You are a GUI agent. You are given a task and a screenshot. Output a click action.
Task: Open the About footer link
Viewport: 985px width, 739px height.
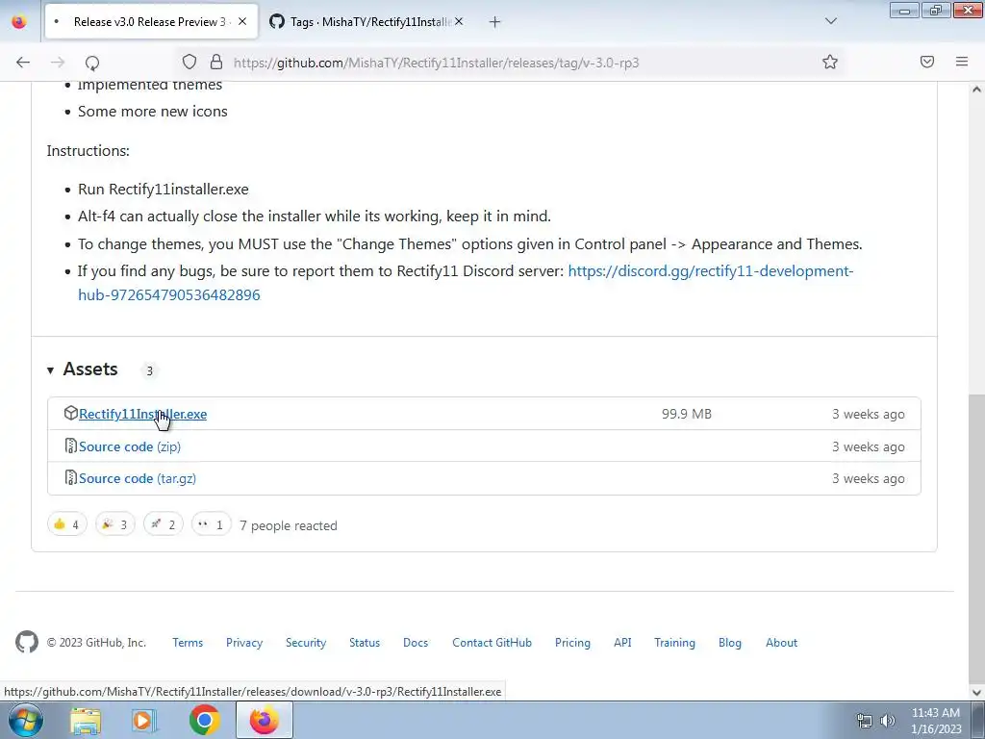point(781,642)
